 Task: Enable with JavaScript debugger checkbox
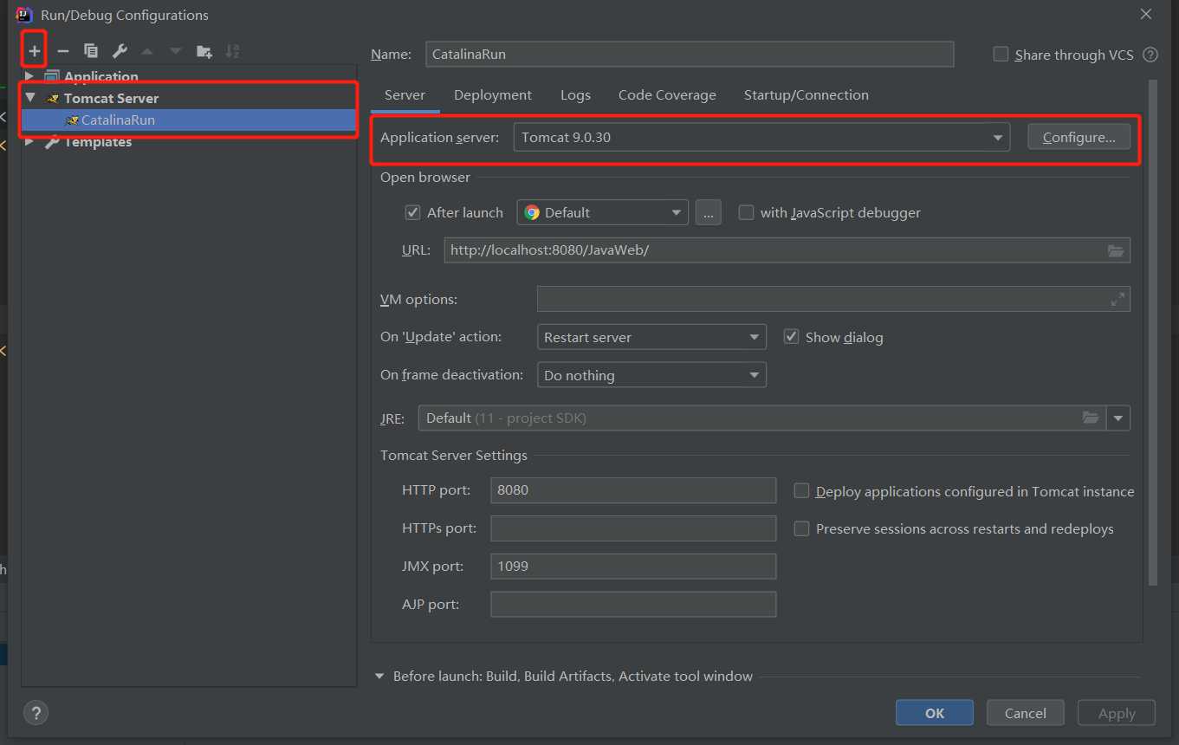(x=746, y=212)
